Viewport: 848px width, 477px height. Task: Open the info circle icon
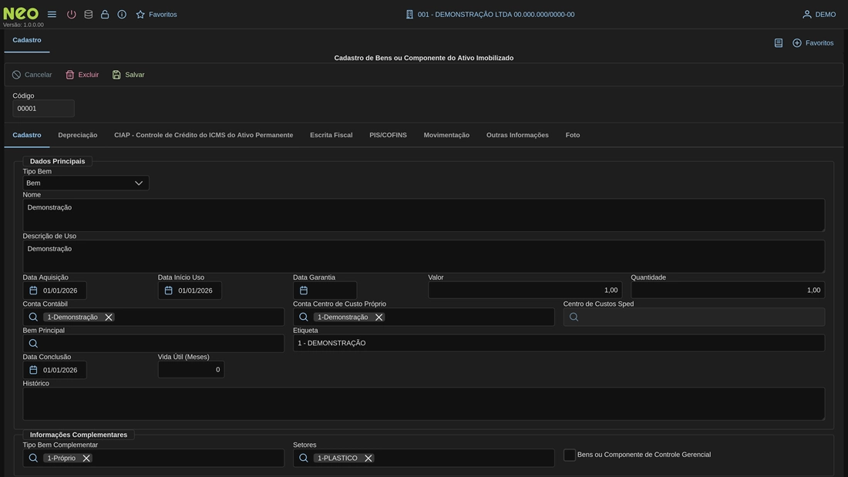click(122, 15)
